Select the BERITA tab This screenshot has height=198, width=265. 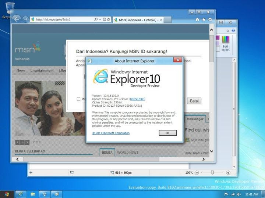click(107, 153)
